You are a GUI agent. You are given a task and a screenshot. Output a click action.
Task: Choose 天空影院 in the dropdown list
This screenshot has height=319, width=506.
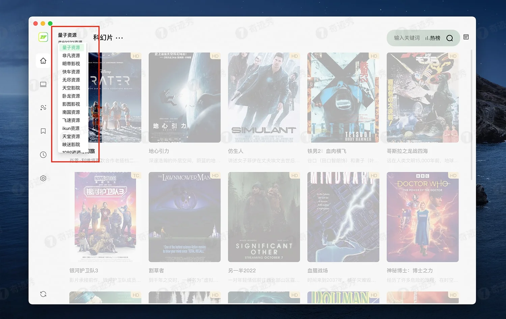[x=71, y=88]
